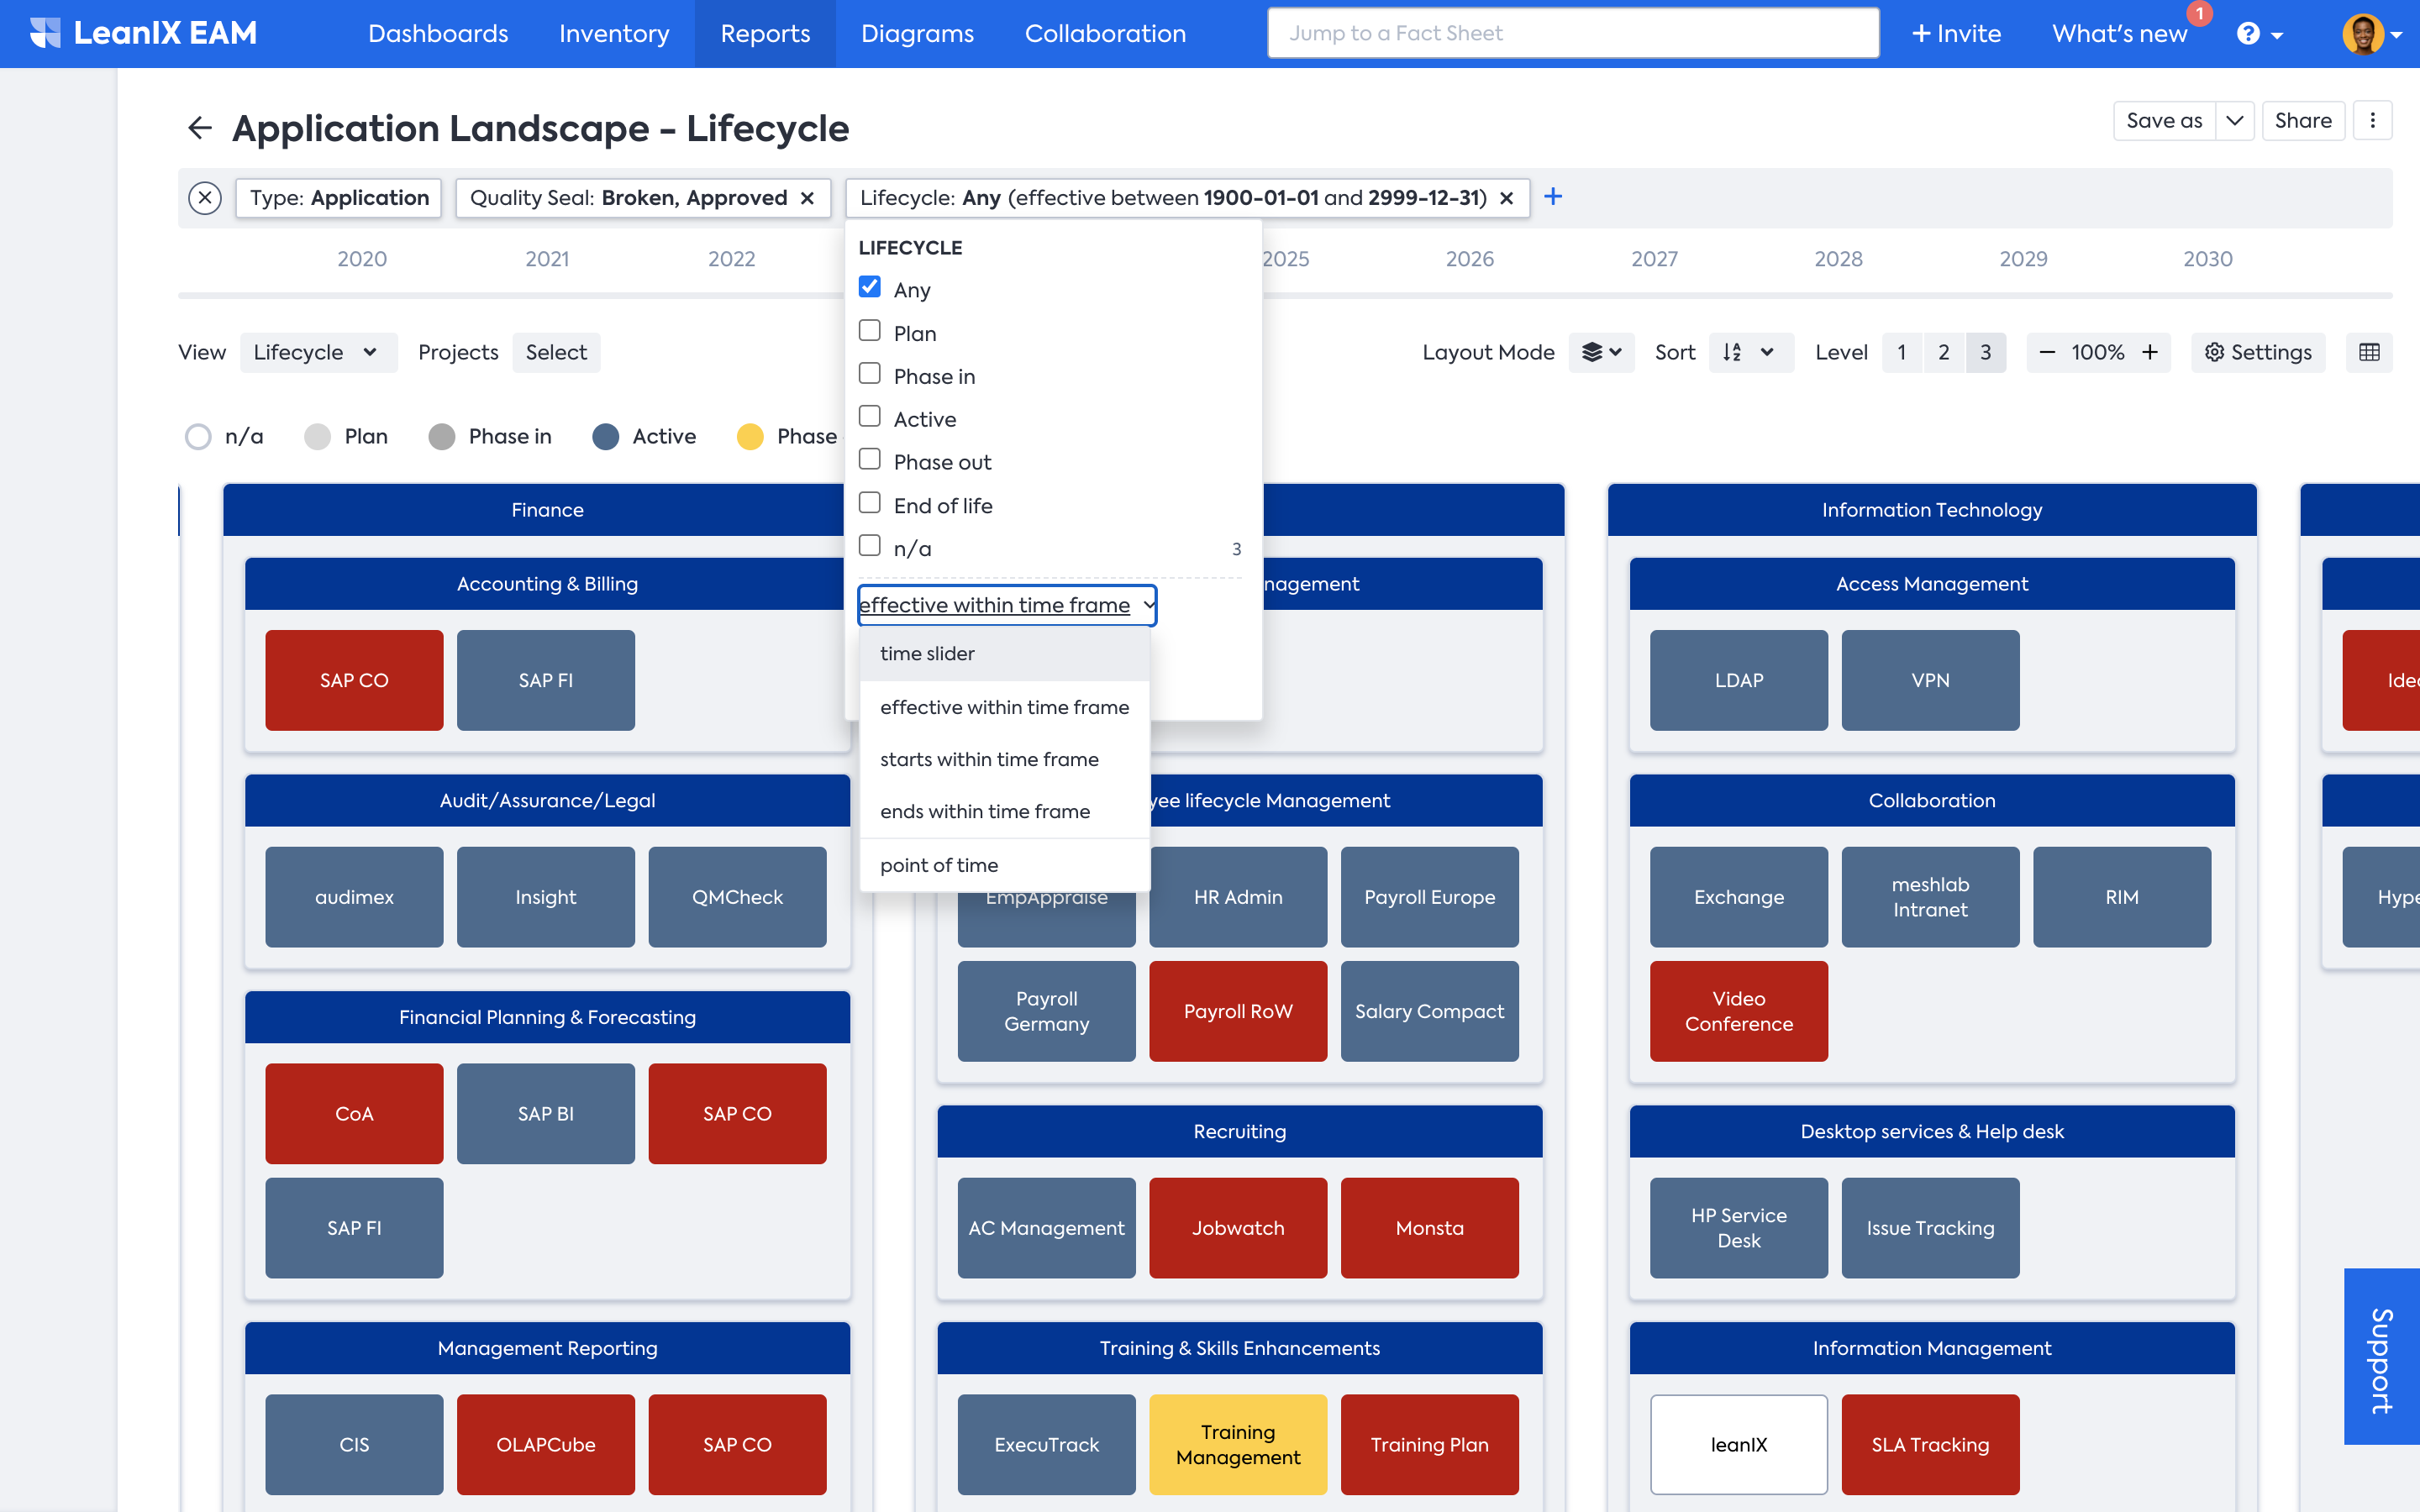The height and width of the screenshot is (1512, 2420).
Task: Open Collaboration in the top navigation
Action: click(1105, 33)
